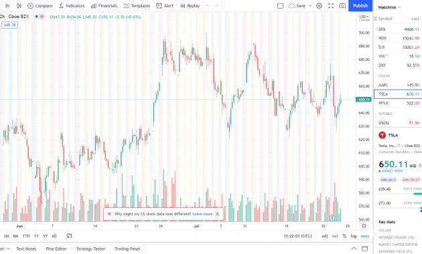
Task: Select SPX in the watchlist
Action: pyautogui.click(x=399, y=29)
